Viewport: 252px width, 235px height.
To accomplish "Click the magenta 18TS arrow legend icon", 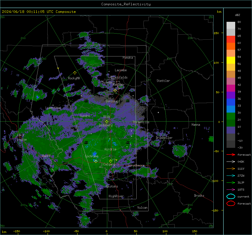I will [x=231, y=190].
